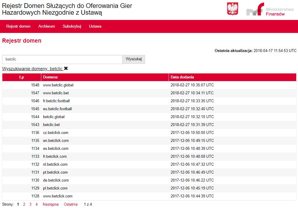The image size is (298, 208).
Task: Select domain eu.betclic.football
Action: tap(57, 109)
